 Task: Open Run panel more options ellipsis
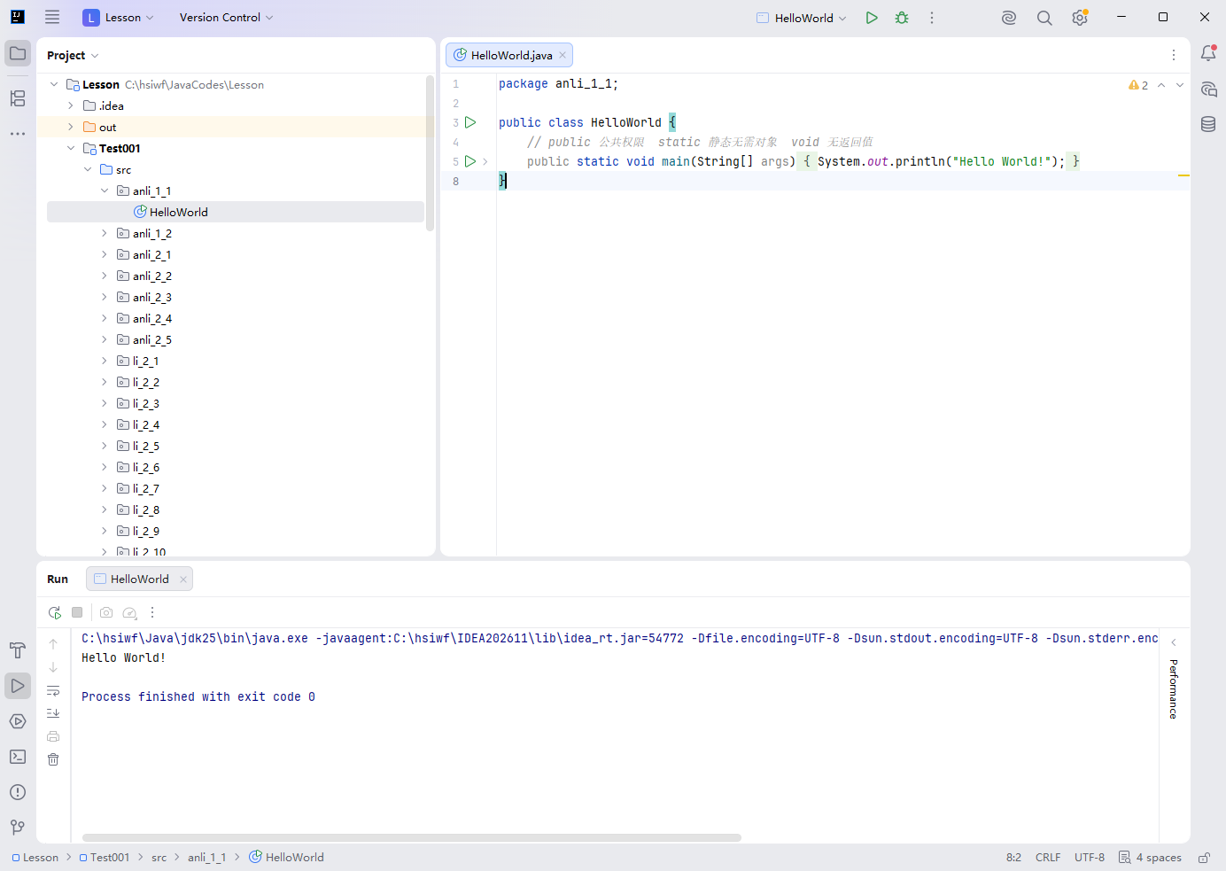[x=152, y=612]
